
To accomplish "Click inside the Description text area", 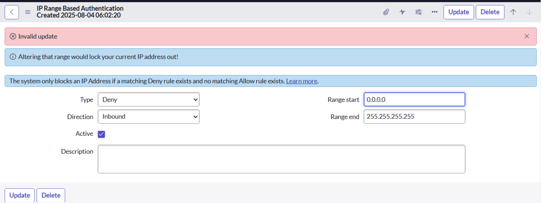I will [281, 159].
